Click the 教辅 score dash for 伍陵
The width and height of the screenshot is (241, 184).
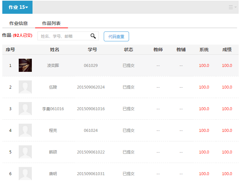click(x=181, y=87)
